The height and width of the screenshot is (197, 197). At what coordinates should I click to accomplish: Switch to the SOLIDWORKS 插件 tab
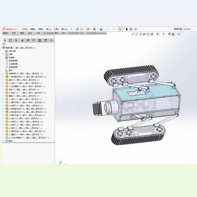click(51, 33)
